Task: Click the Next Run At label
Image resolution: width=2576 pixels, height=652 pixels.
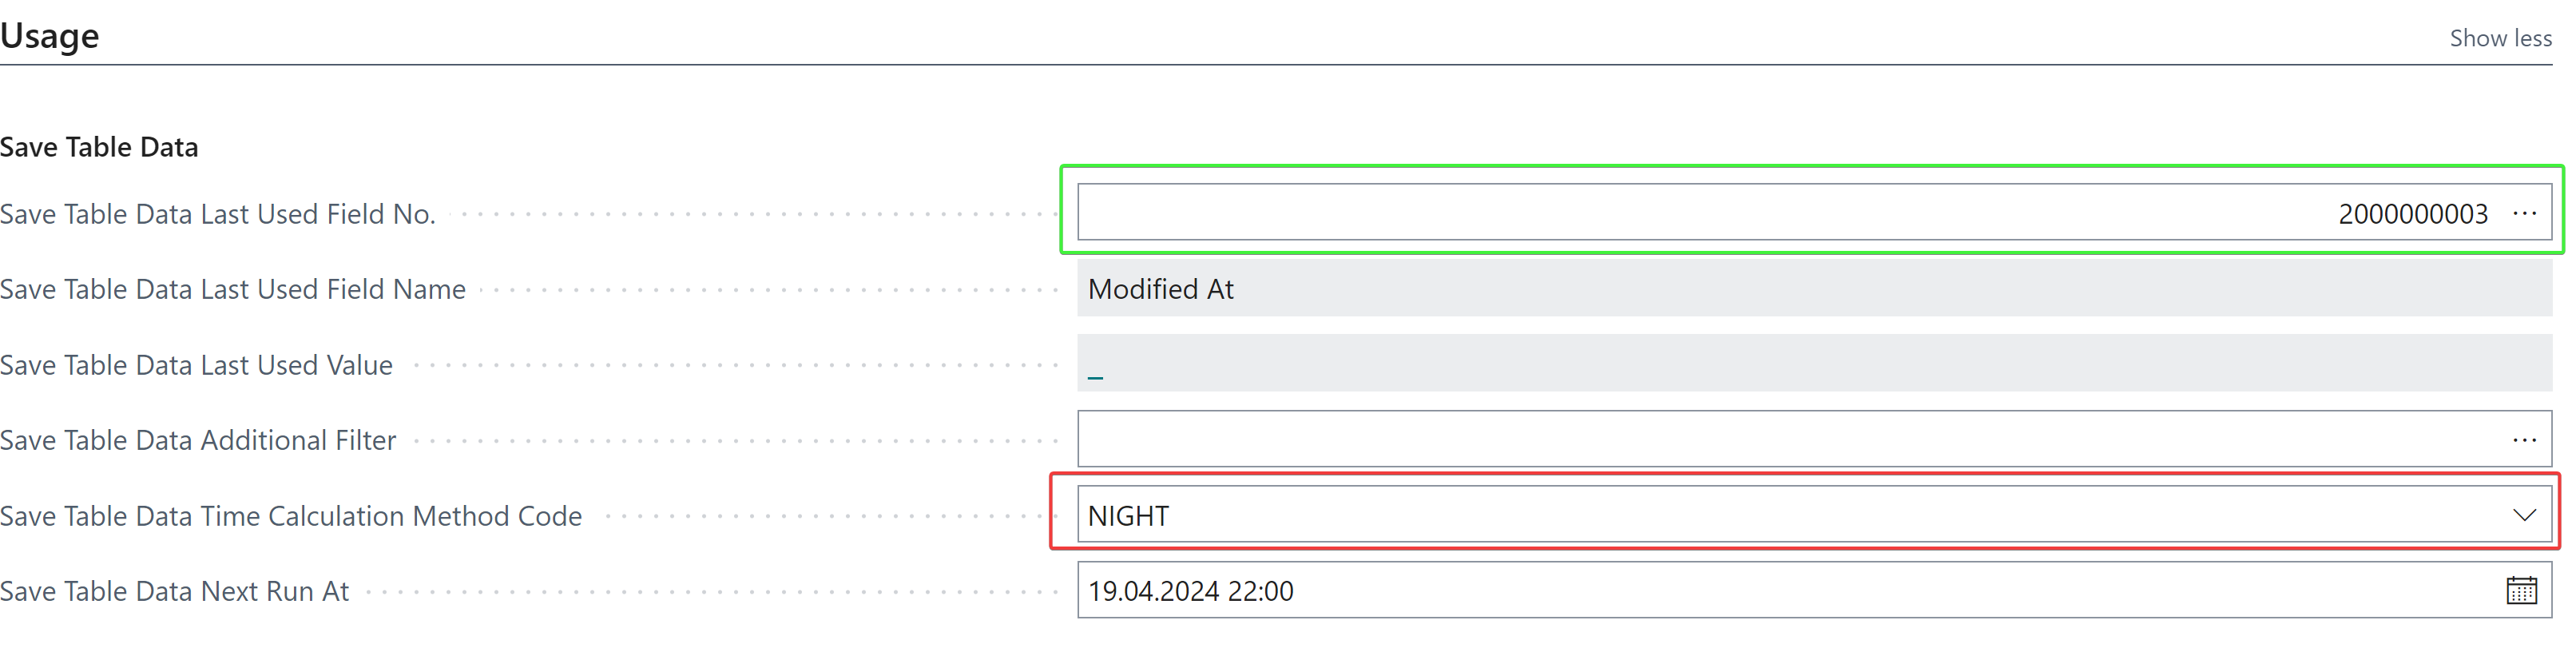Action: point(175,591)
